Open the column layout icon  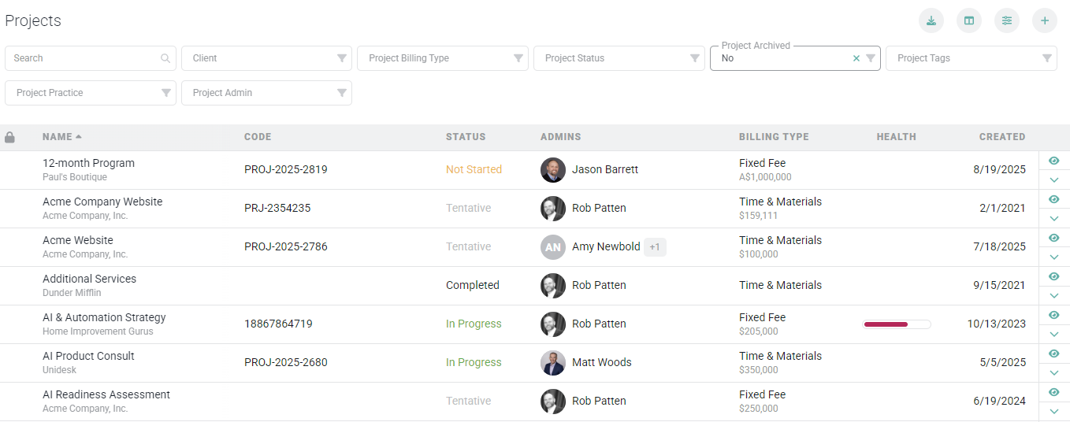tap(969, 20)
